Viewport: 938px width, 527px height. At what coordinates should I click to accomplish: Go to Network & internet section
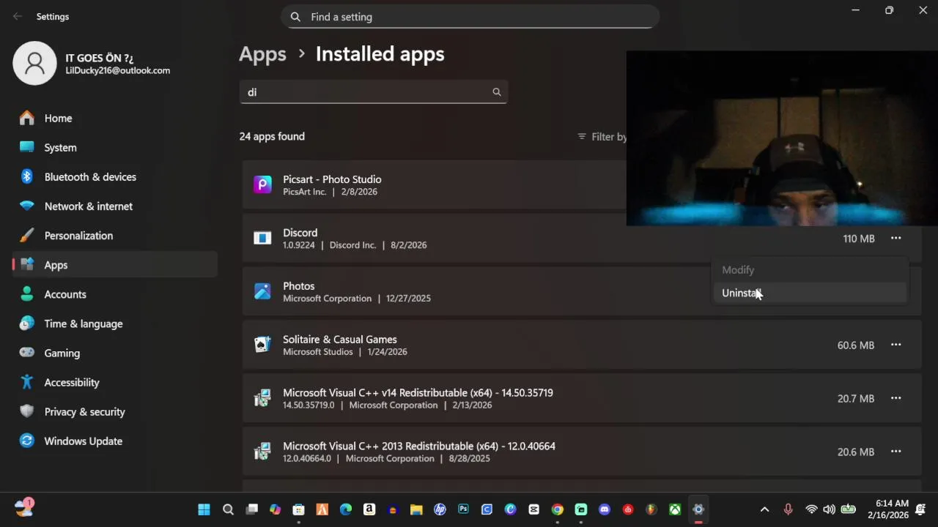(88, 206)
